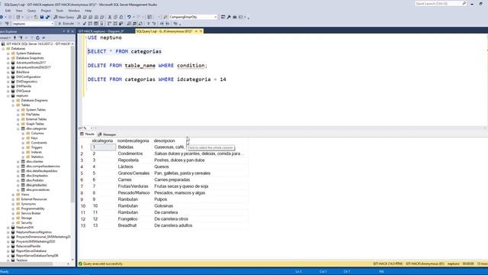Image resolution: width=488 pixels, height=275 pixels.
Task: Click the Bebidas cell in results
Action: pos(125,147)
